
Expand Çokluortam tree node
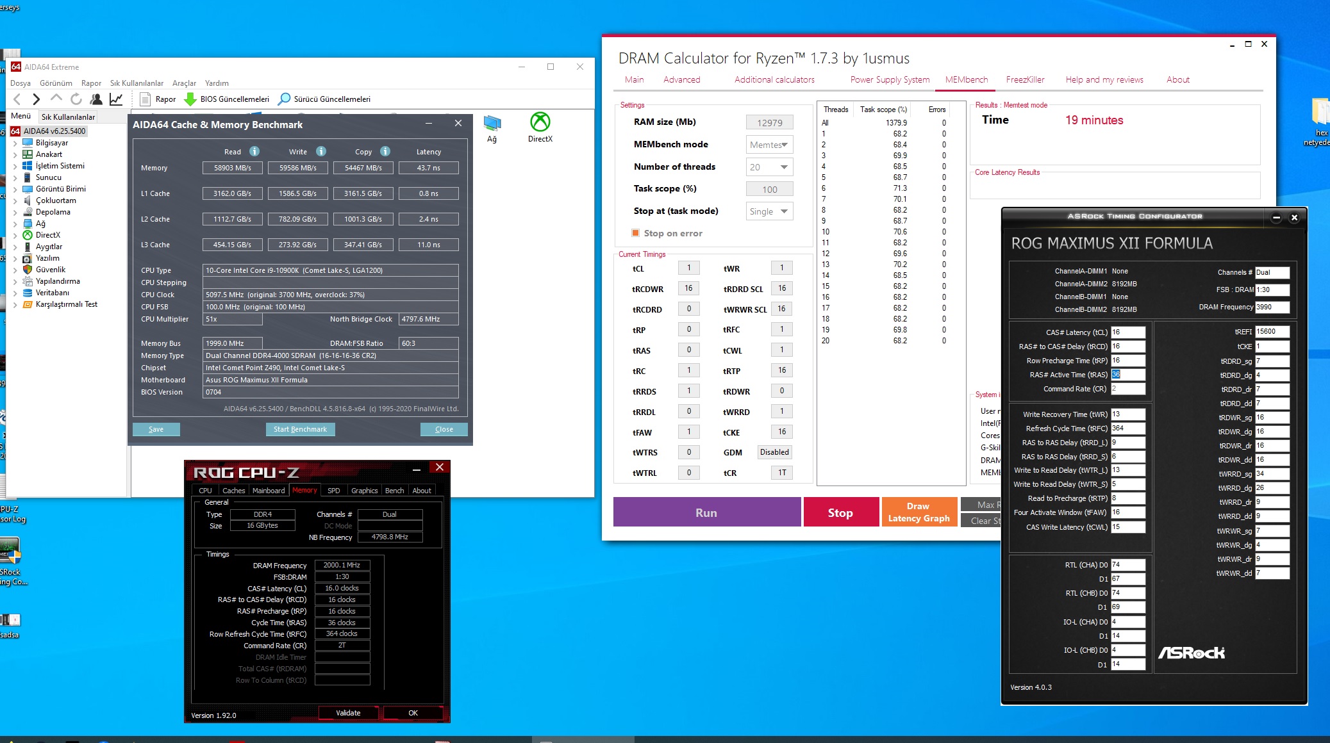[15, 200]
